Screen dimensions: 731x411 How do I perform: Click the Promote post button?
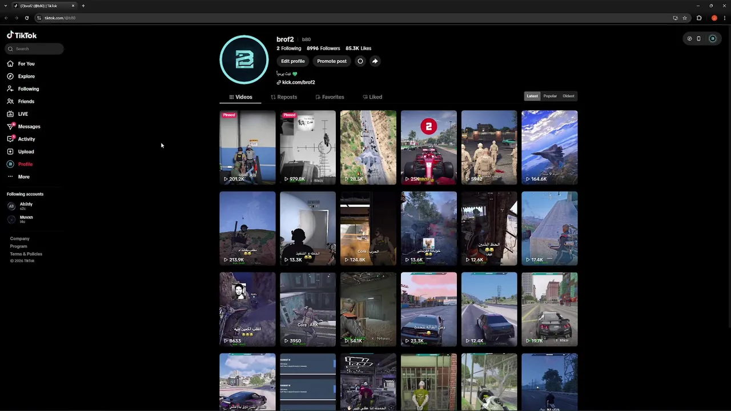332,61
